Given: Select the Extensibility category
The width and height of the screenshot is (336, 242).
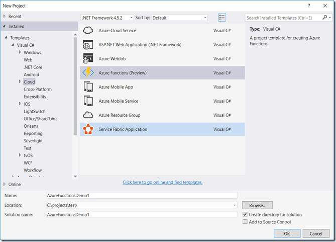Looking at the screenshot, I should [x=35, y=97].
